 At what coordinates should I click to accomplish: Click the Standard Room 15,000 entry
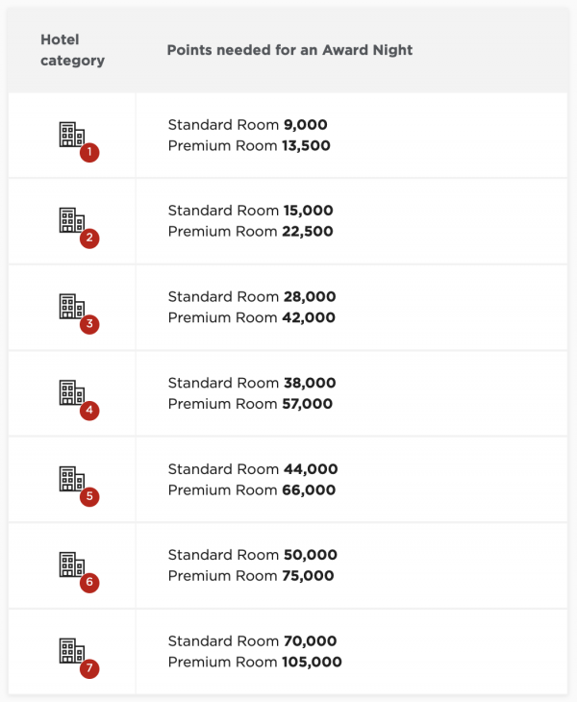(250, 211)
